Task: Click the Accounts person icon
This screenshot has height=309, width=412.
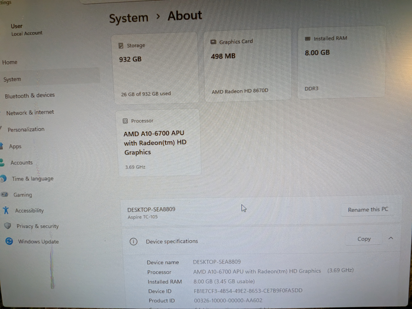Action: tap(2, 163)
